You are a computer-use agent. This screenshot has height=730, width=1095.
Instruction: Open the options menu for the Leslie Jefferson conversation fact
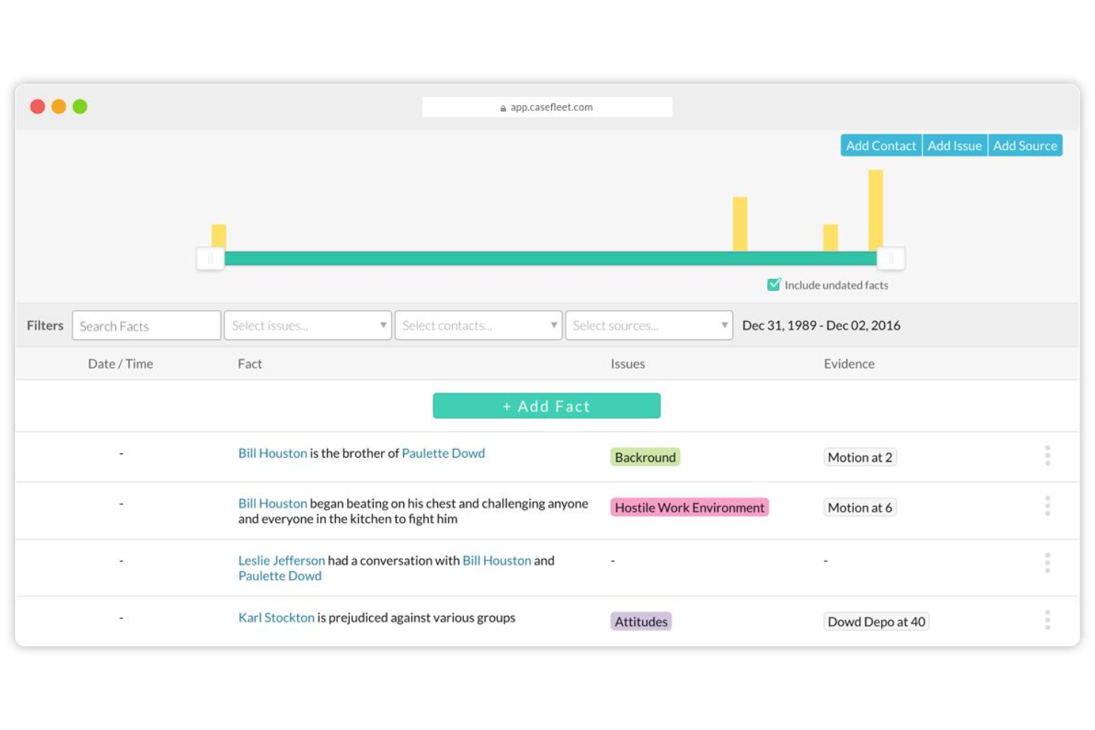(1048, 564)
